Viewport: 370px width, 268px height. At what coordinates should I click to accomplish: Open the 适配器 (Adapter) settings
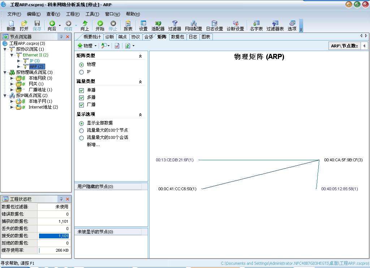click(158, 25)
